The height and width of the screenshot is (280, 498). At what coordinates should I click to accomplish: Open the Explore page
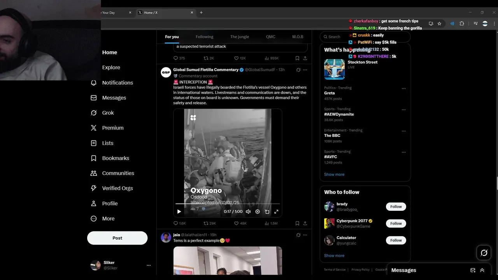pyautogui.click(x=111, y=67)
